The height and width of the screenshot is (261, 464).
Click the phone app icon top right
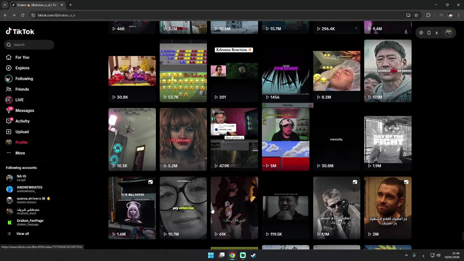(x=429, y=33)
